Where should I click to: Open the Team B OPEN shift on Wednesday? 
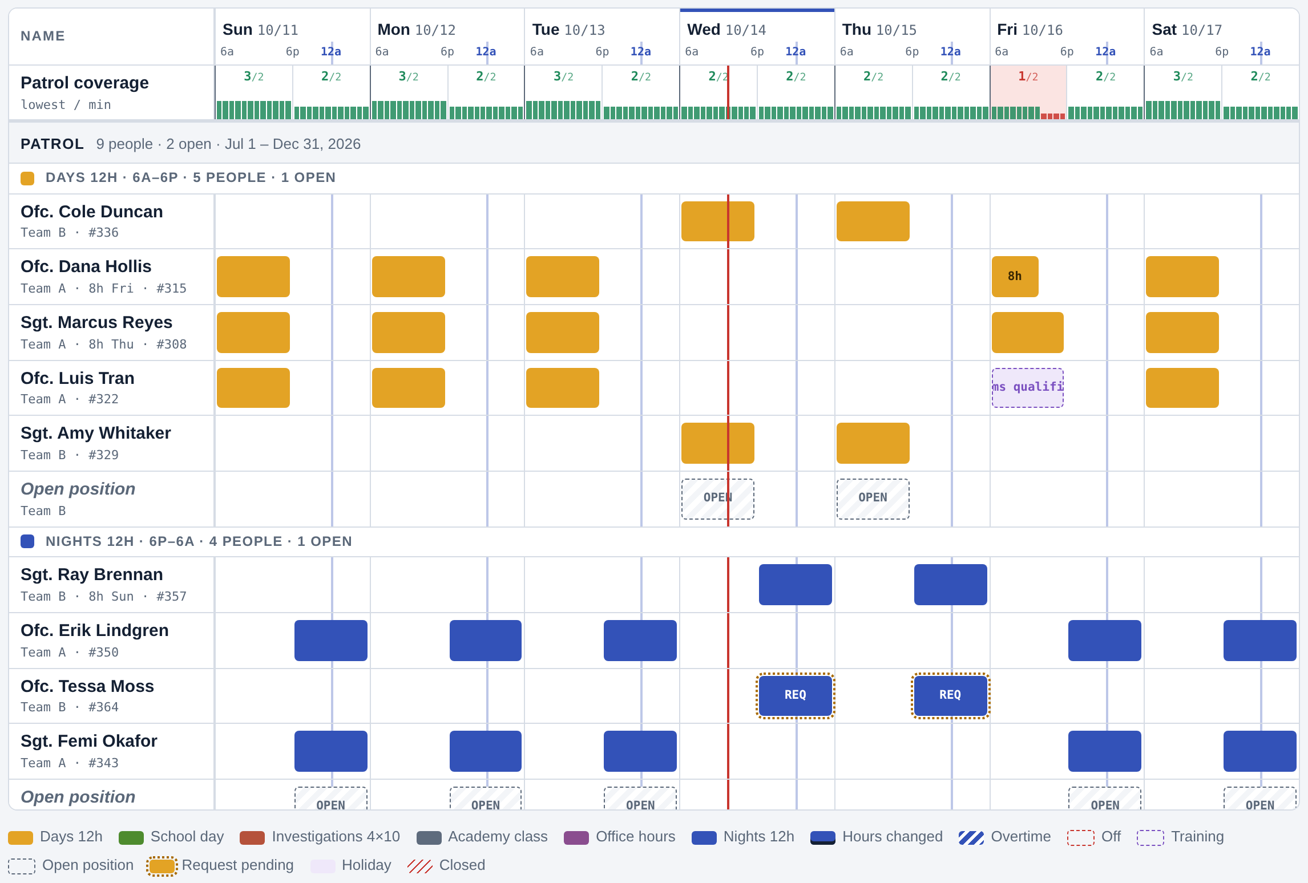pyautogui.click(x=718, y=499)
